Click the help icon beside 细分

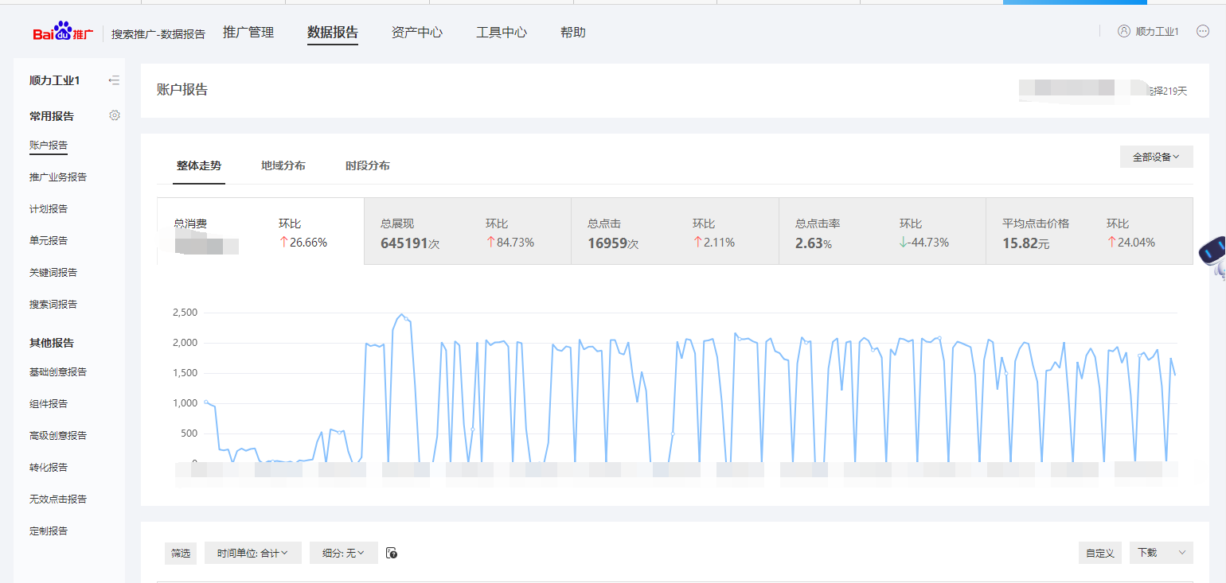pyautogui.click(x=391, y=553)
